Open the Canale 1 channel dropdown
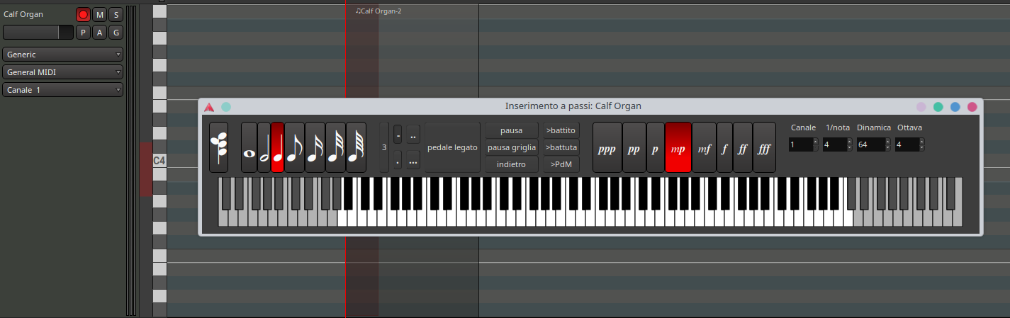The width and height of the screenshot is (1010, 318). [62, 90]
